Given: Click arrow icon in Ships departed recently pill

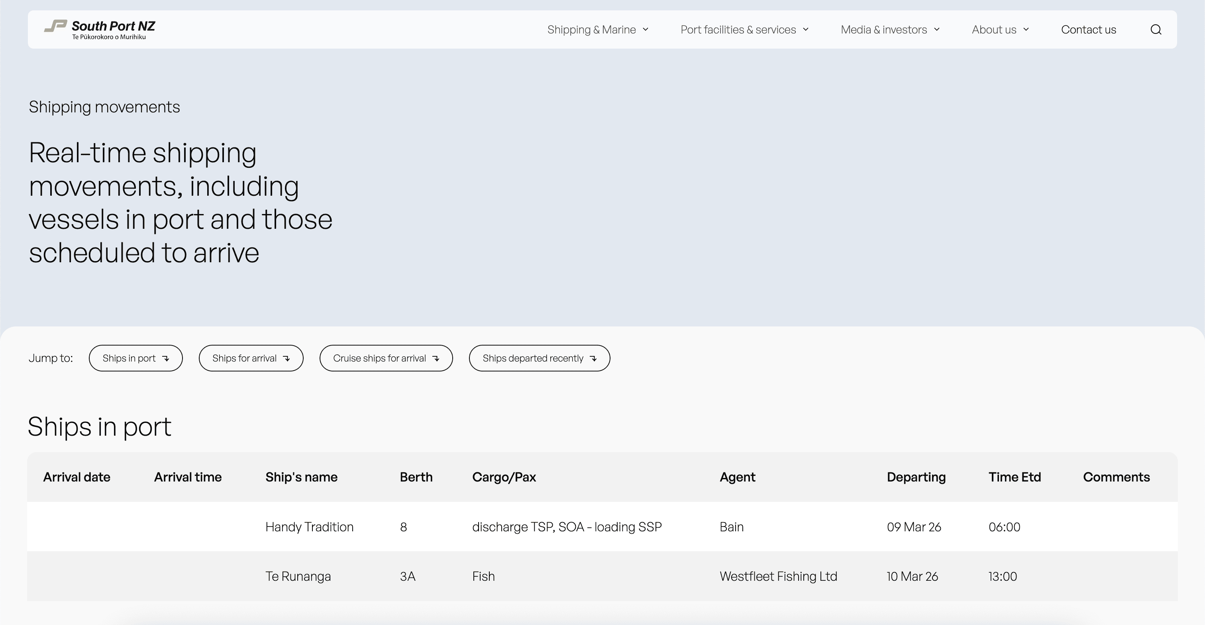Looking at the screenshot, I should 593,358.
